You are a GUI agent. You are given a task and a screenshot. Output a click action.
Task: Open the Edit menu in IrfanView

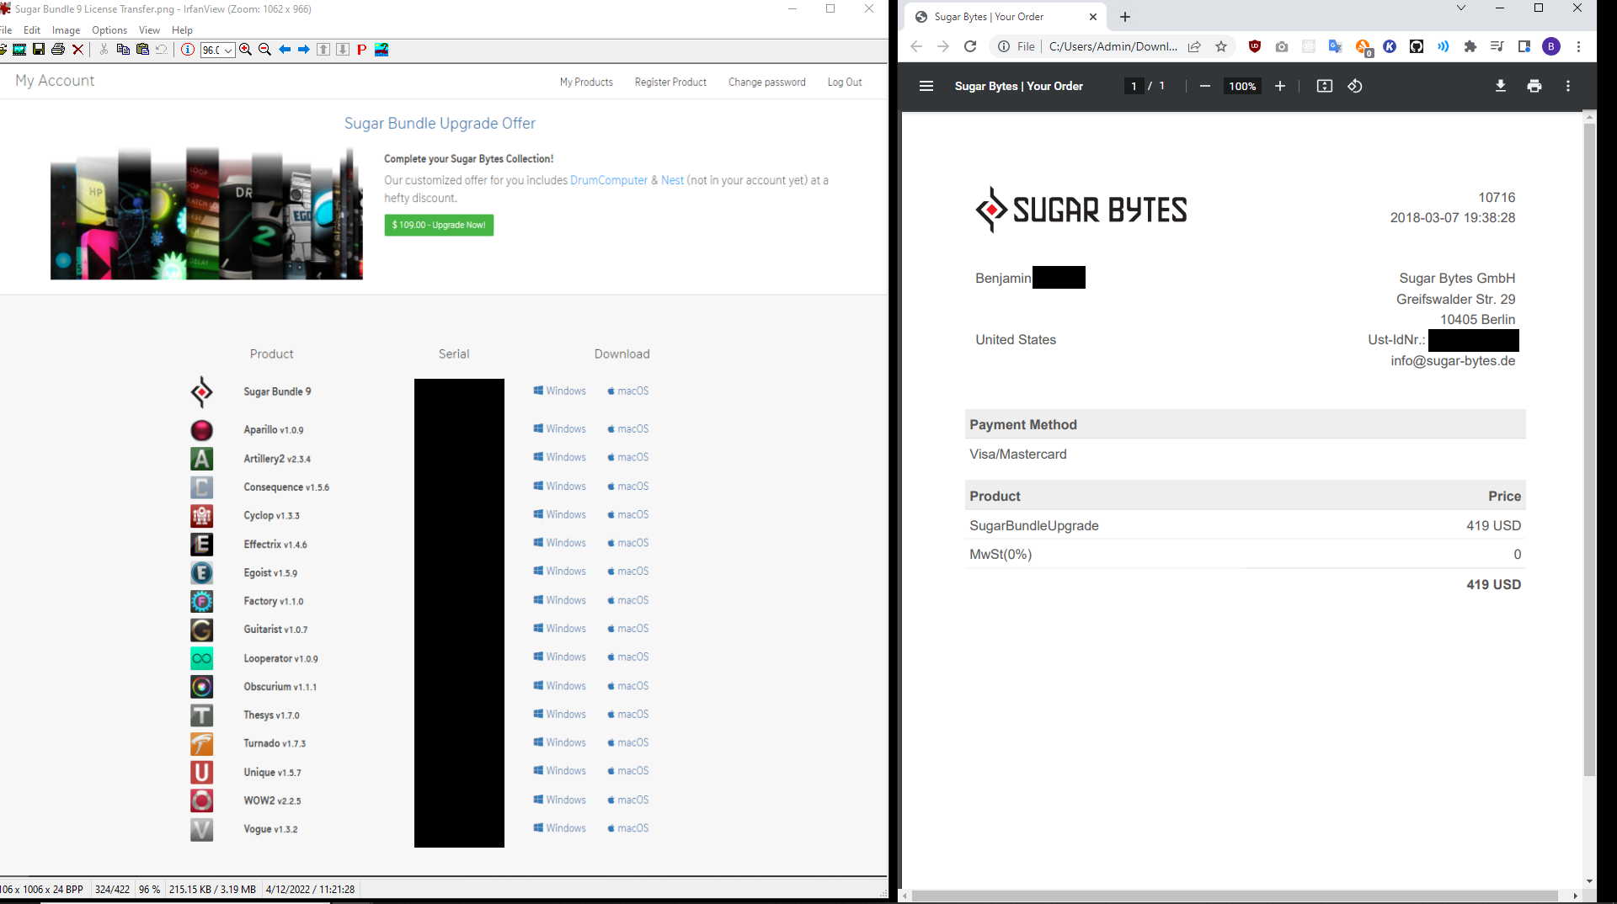tap(32, 29)
